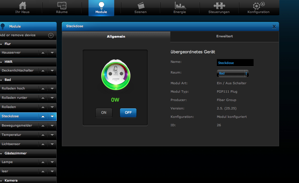The image size is (299, 183).
Task: Move Deckenlichtschalter up
Action: 43,70
